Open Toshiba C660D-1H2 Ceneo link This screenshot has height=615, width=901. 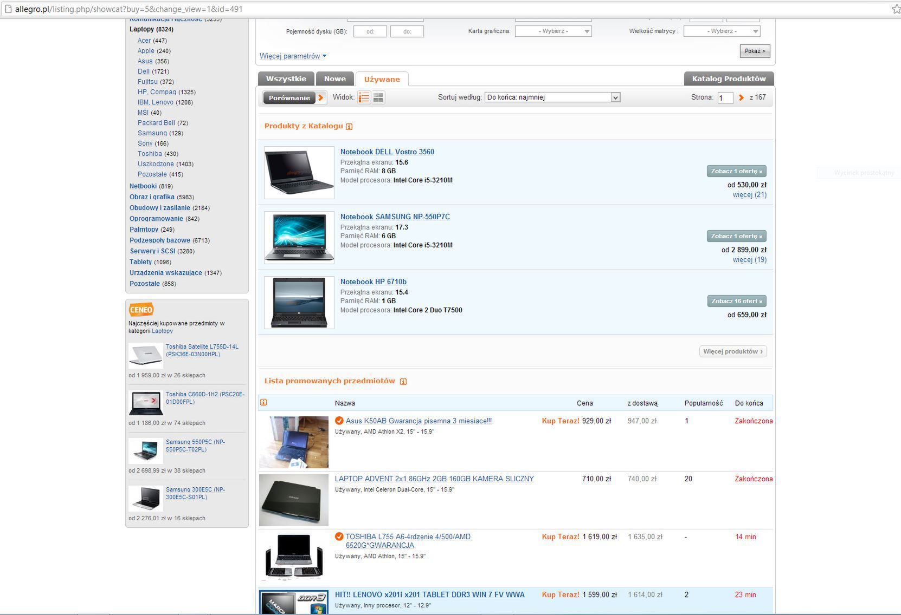tap(205, 398)
